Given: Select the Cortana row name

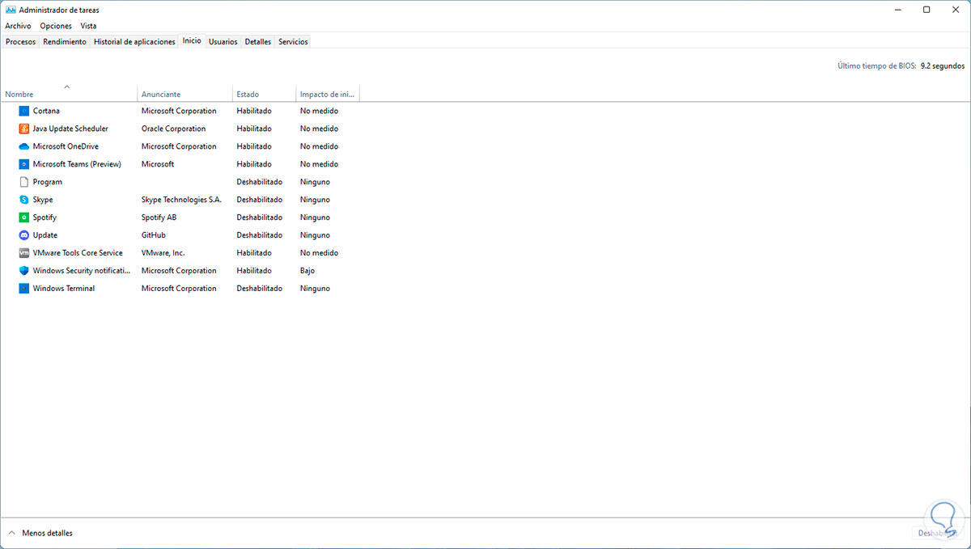Looking at the screenshot, I should click(46, 111).
